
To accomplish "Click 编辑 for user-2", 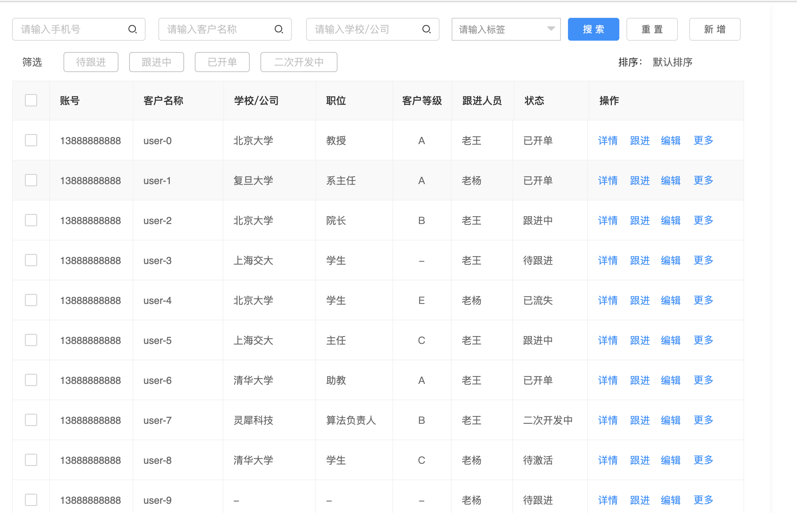I will coord(671,220).
